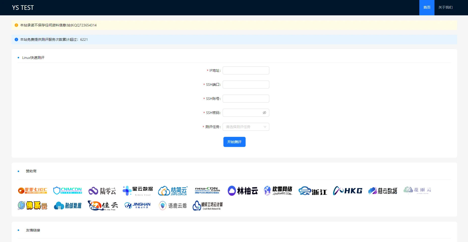Screen dimensions: 468x242
Task: Open the 星云数据 sponsor logo
Action: click(138, 191)
